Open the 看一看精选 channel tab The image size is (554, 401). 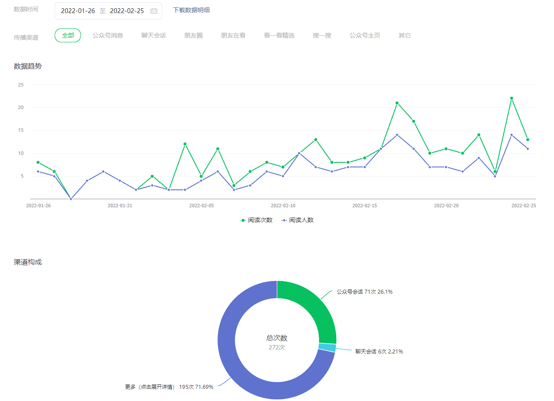coord(279,35)
